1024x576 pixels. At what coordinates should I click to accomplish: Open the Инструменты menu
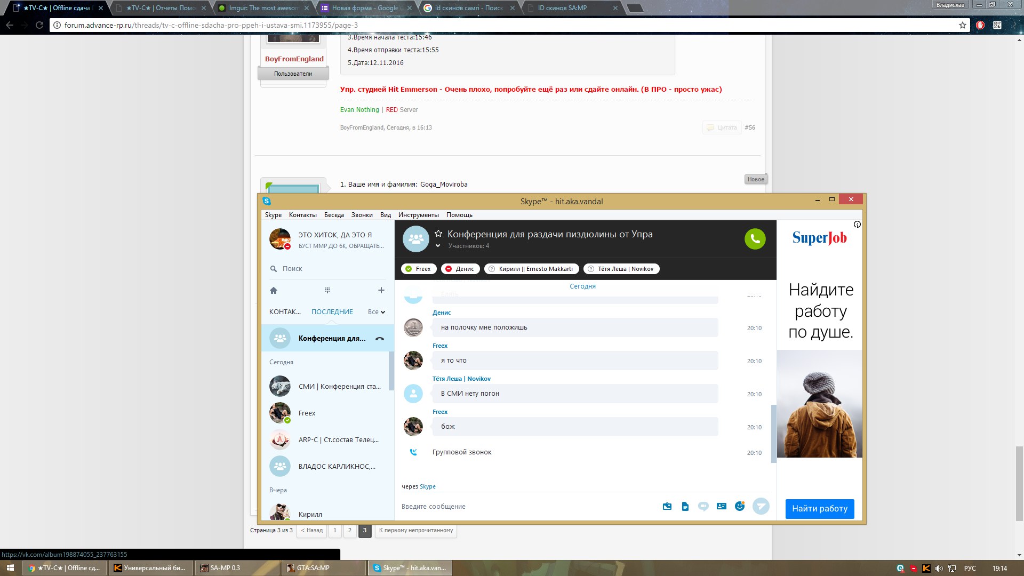coord(418,215)
